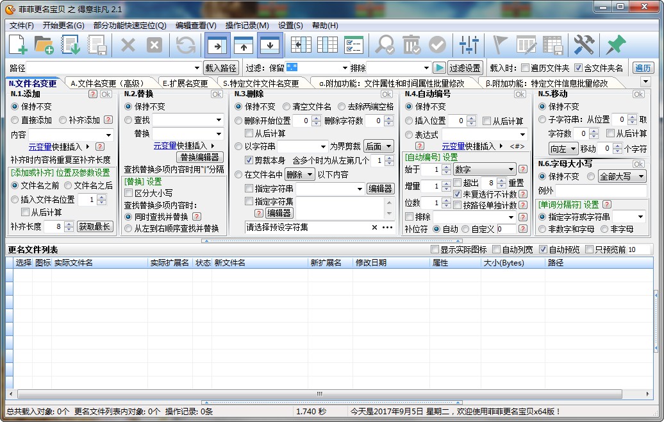Click the 增量 up stepper in 自动编号
Screen dimensions: 664x422
point(446,182)
